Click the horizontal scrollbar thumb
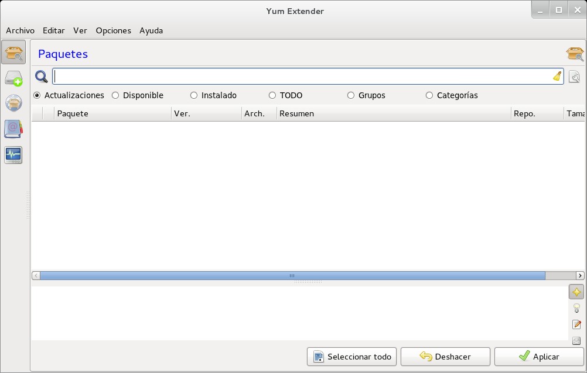The image size is (587, 373). coord(292,276)
